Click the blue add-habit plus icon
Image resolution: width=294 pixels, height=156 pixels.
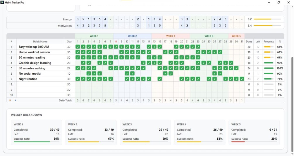[x=16, y=100]
